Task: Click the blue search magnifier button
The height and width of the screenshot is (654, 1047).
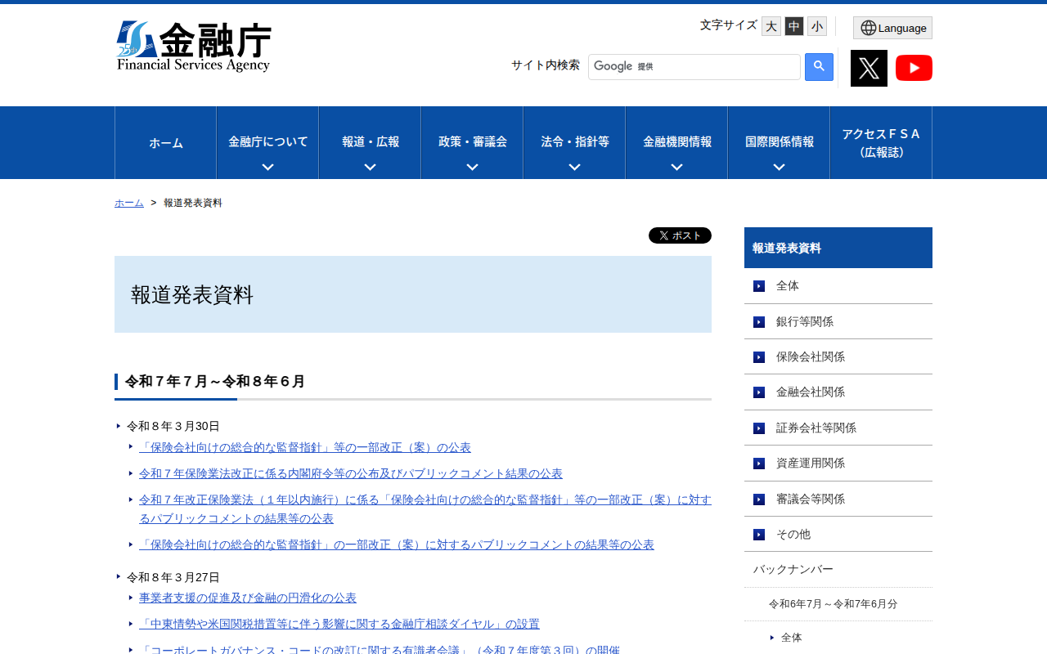Action: click(819, 67)
